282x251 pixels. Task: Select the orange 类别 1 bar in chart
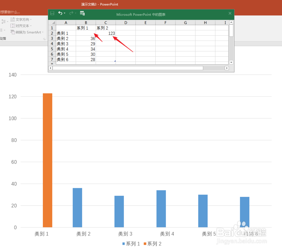47,160
